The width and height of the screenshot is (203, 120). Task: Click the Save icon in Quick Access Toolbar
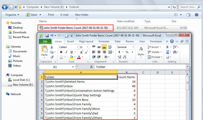click(x=47, y=36)
